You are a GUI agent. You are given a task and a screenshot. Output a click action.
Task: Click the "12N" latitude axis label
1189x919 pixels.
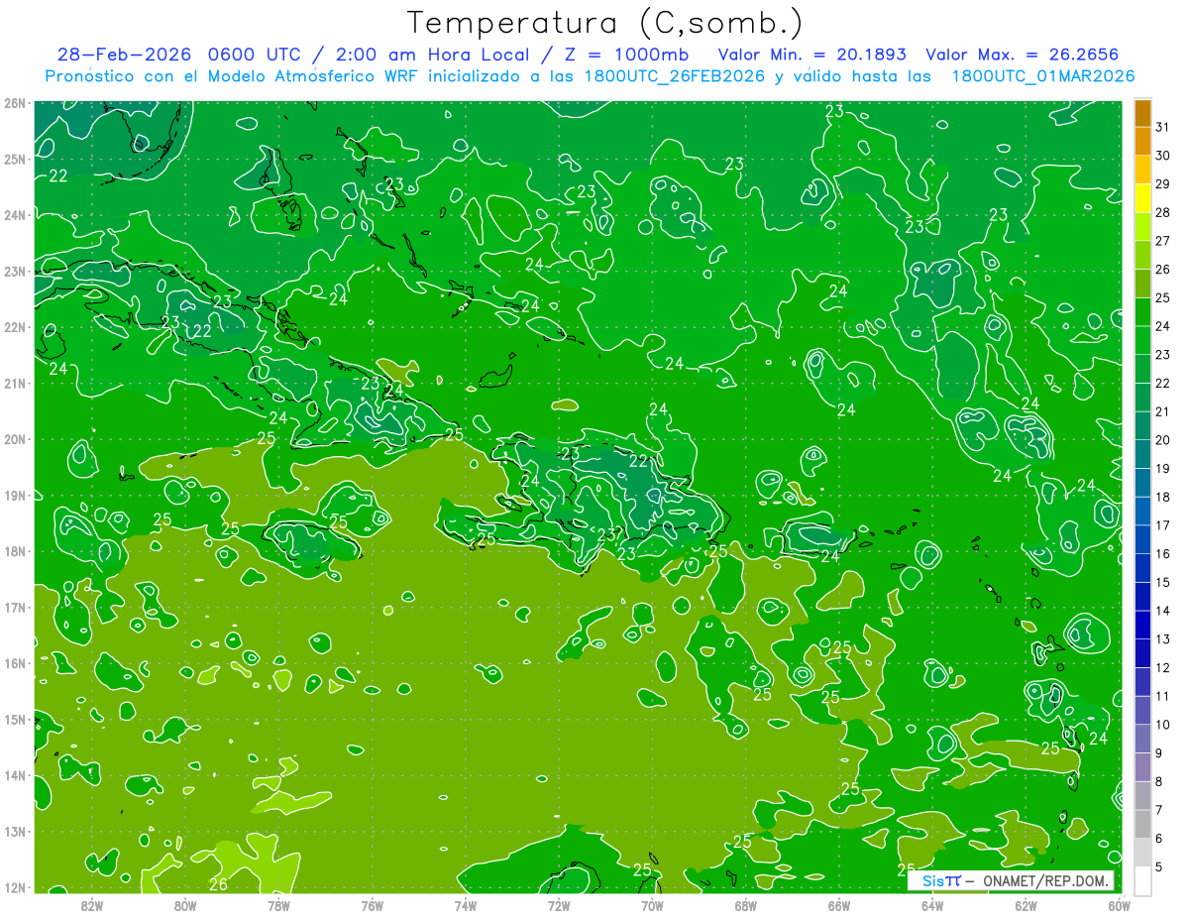coord(15,887)
